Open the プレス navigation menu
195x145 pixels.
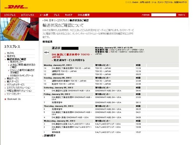point(56,15)
